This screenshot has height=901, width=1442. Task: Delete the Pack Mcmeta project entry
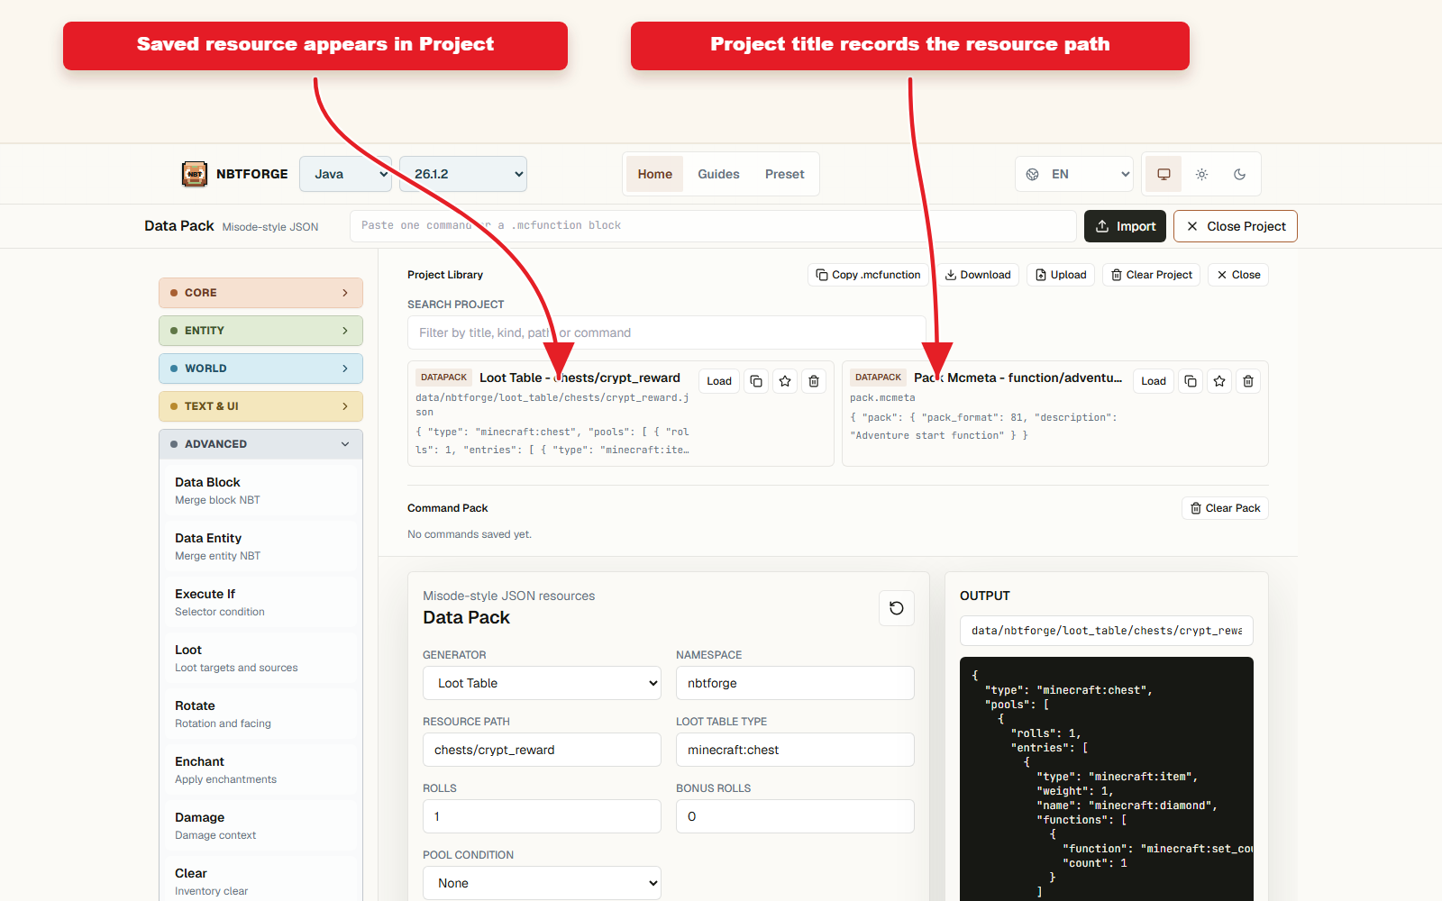coord(1248,381)
